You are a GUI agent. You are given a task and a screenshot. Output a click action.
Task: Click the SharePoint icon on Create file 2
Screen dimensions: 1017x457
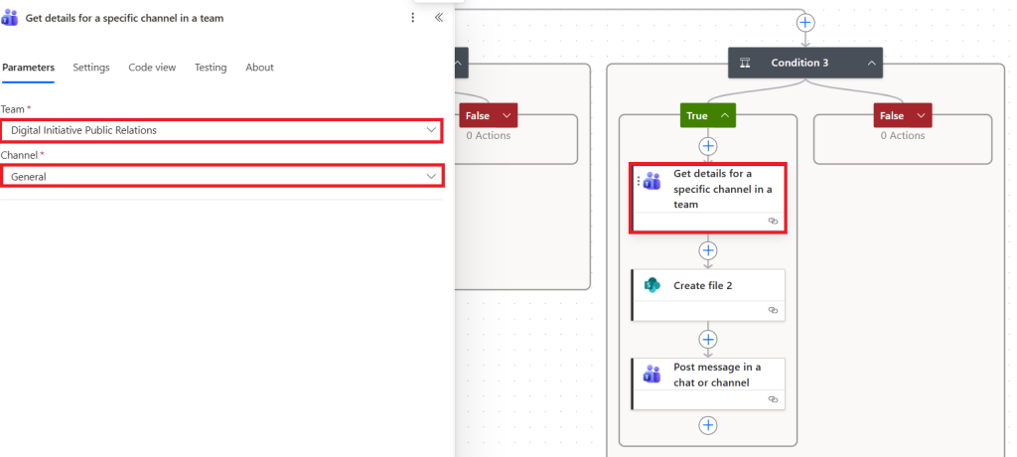click(x=653, y=285)
